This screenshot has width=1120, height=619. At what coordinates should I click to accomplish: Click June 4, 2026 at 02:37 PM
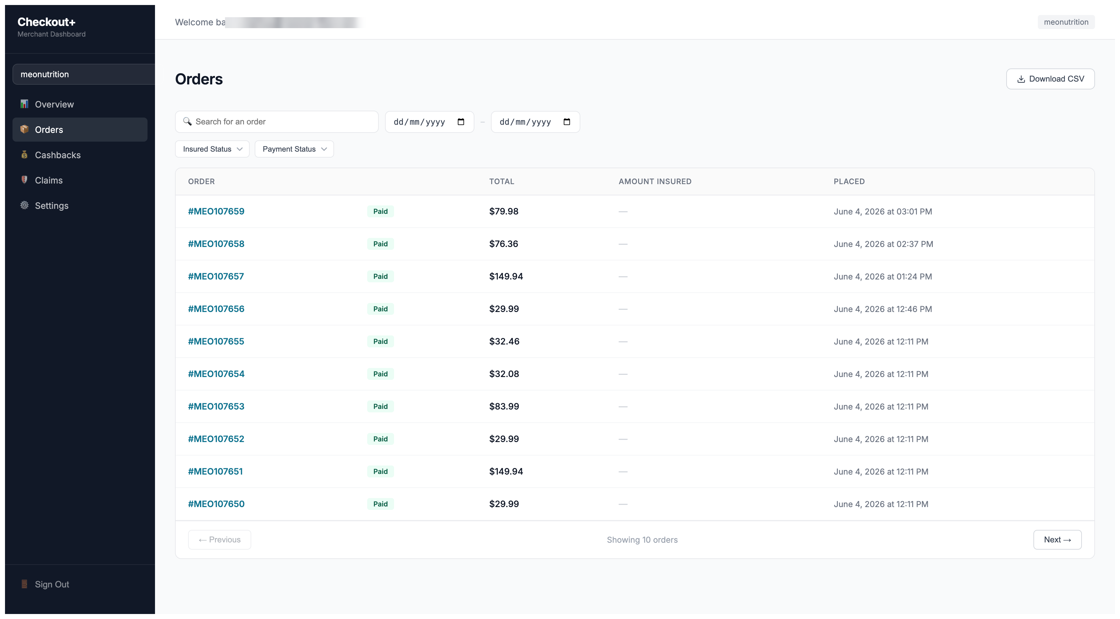point(883,244)
